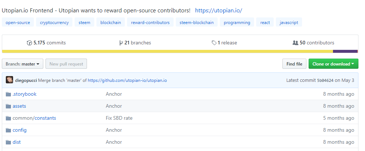
Task: Click 8 months ago in config row
Action: pyautogui.click(x=339, y=130)
